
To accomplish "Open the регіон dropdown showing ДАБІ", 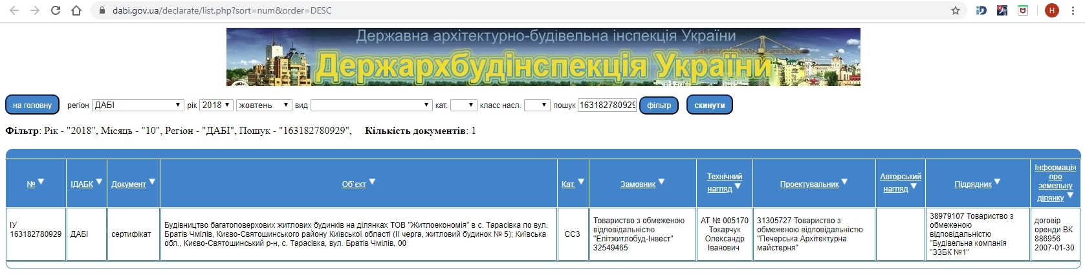I will click(x=138, y=105).
